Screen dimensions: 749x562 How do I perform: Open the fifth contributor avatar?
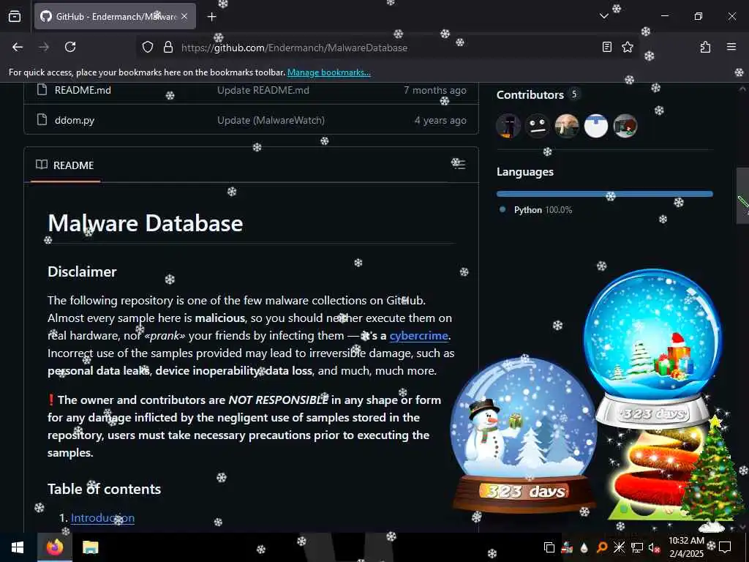[x=625, y=126]
